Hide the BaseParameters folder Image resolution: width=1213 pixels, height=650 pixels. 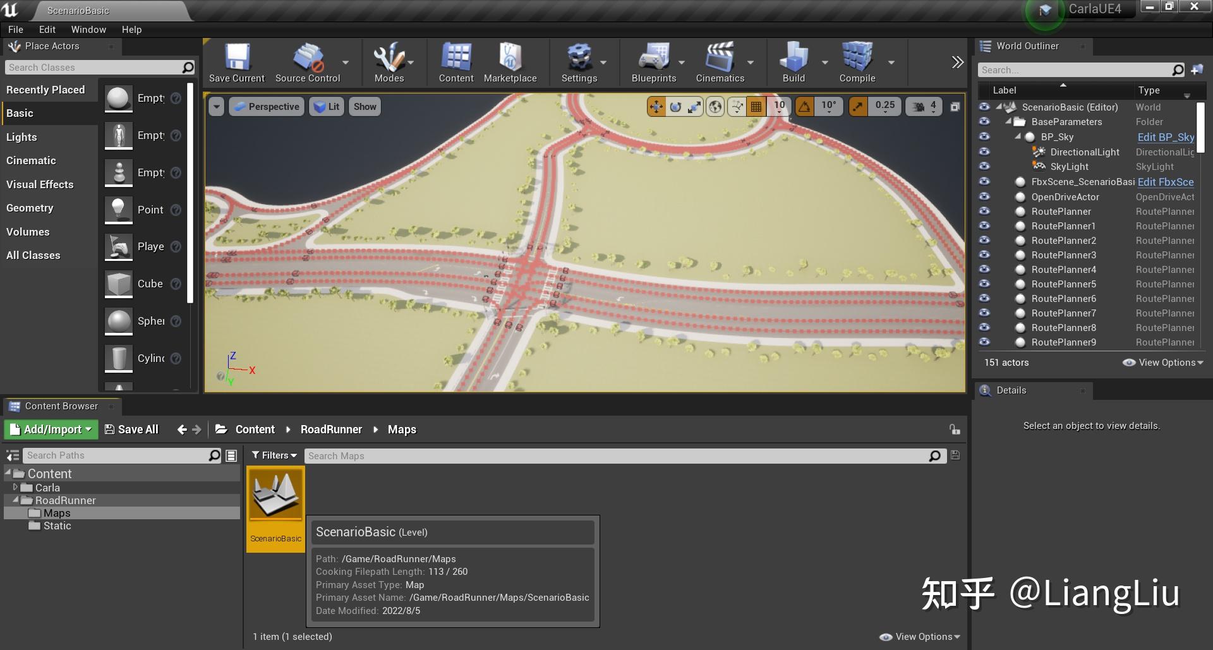[x=984, y=121]
